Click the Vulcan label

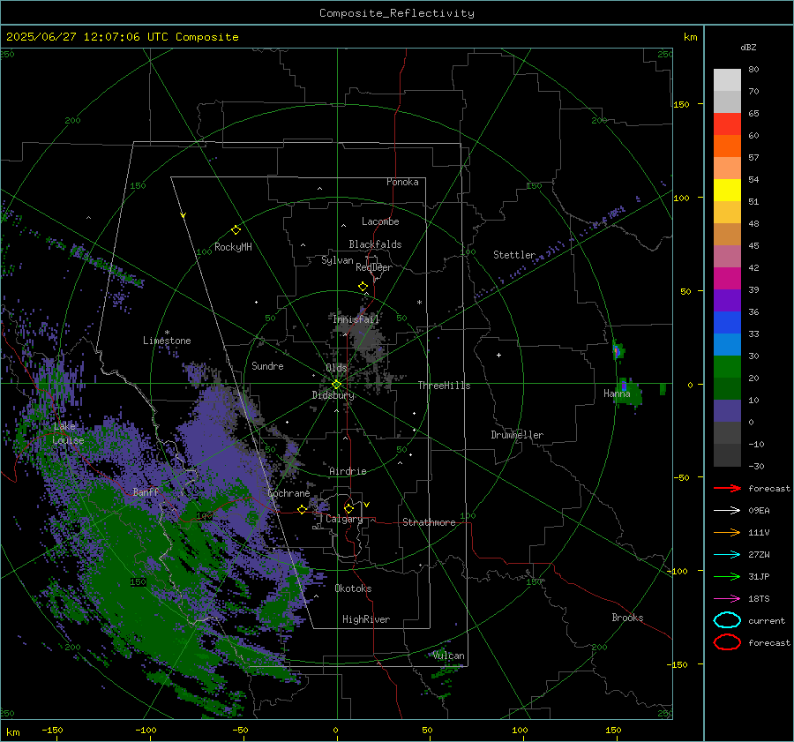pos(449,656)
